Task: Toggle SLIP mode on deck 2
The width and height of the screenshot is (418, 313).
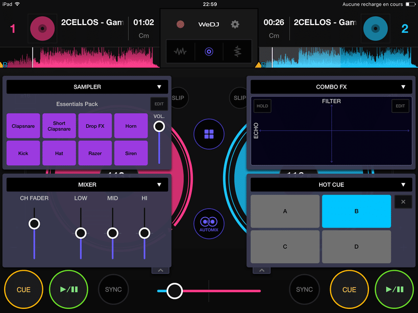Action: [x=238, y=98]
